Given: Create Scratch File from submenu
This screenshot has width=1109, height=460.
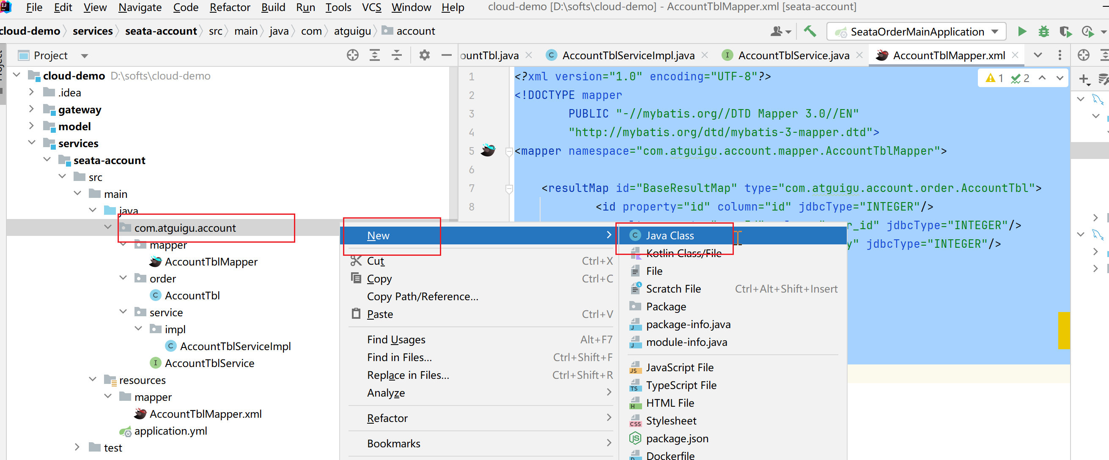Looking at the screenshot, I should click(732, 289).
